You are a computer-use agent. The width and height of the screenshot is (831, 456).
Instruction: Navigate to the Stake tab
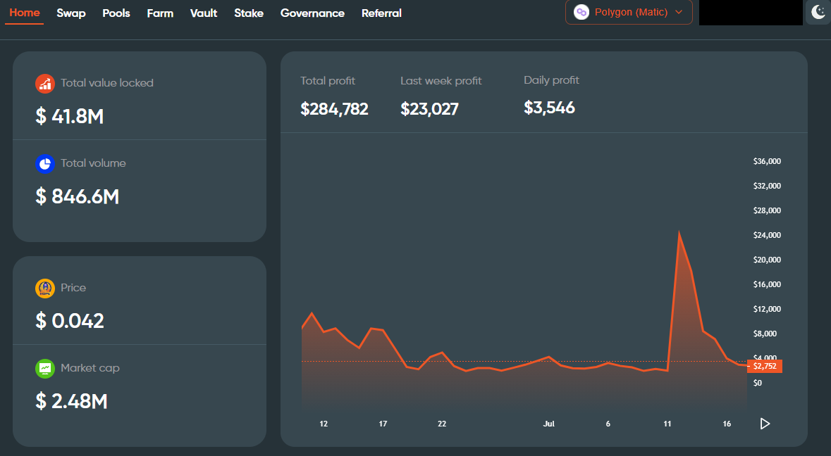[x=249, y=13]
